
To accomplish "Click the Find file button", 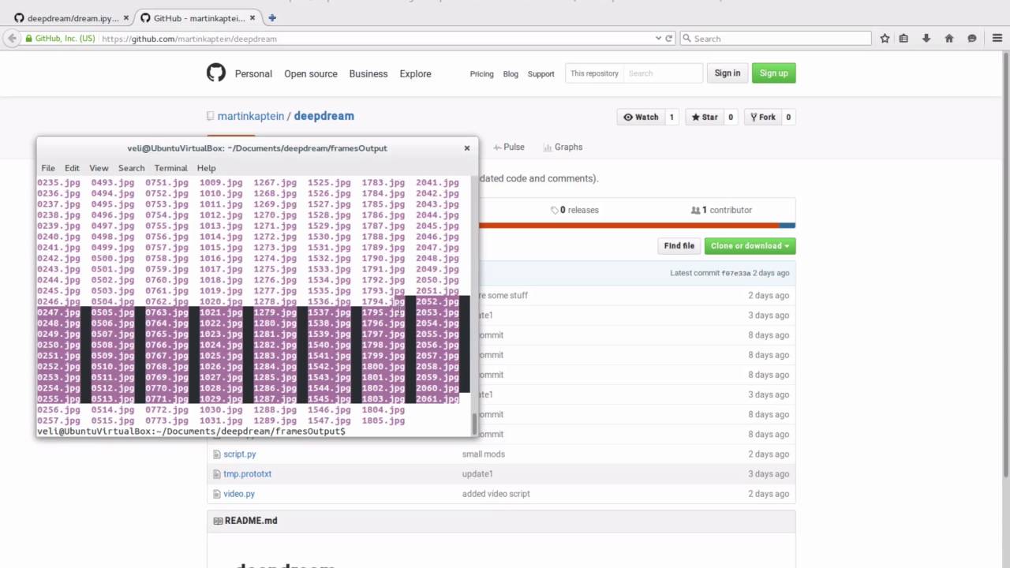I will pos(679,245).
